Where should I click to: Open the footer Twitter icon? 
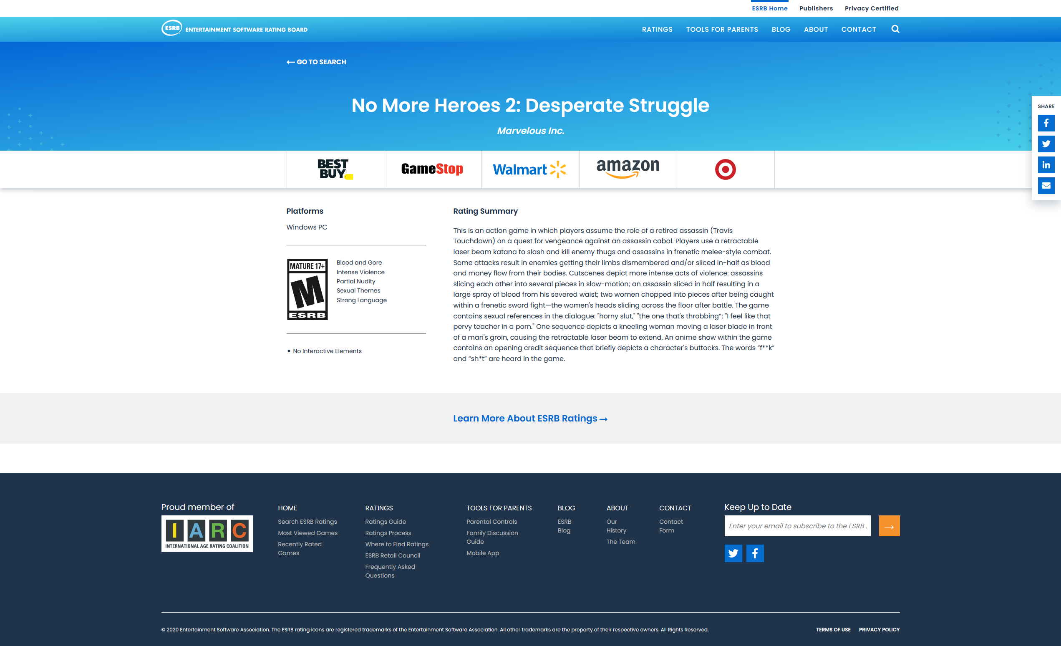(733, 553)
